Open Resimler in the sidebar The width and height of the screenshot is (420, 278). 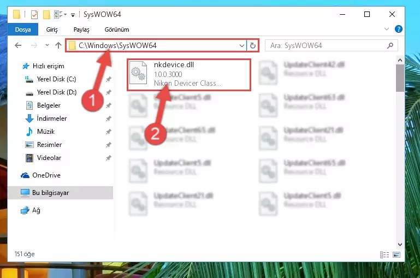click(x=49, y=145)
